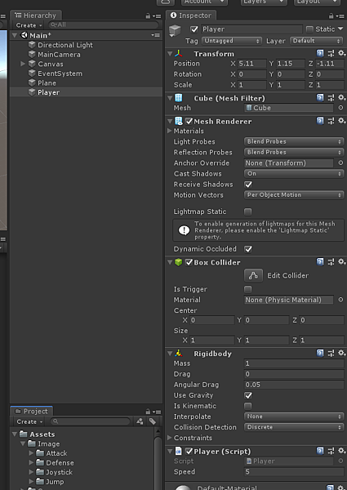Click Physic Material object picker circle
The width and height of the screenshot is (347, 490).
[340, 300]
